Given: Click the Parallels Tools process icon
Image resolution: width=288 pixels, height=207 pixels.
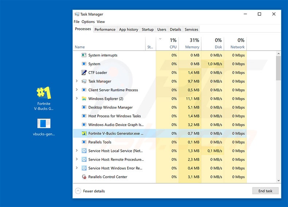Looking at the screenshot, I should (x=84, y=142).
